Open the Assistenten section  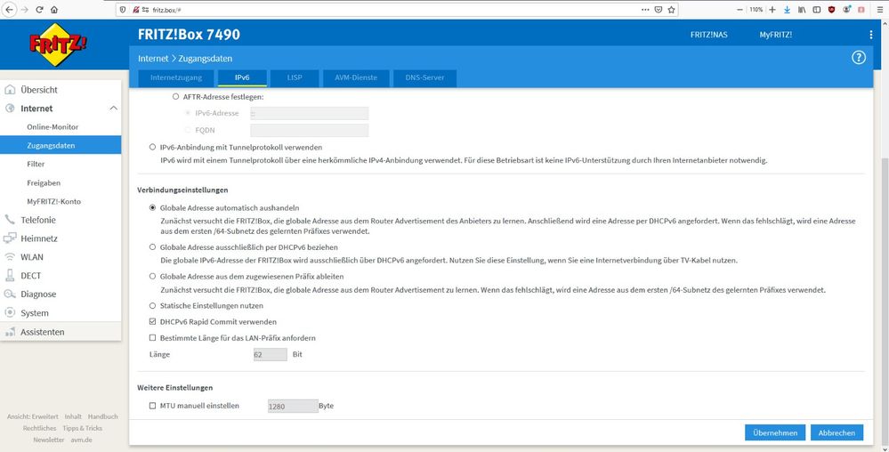(x=61, y=332)
